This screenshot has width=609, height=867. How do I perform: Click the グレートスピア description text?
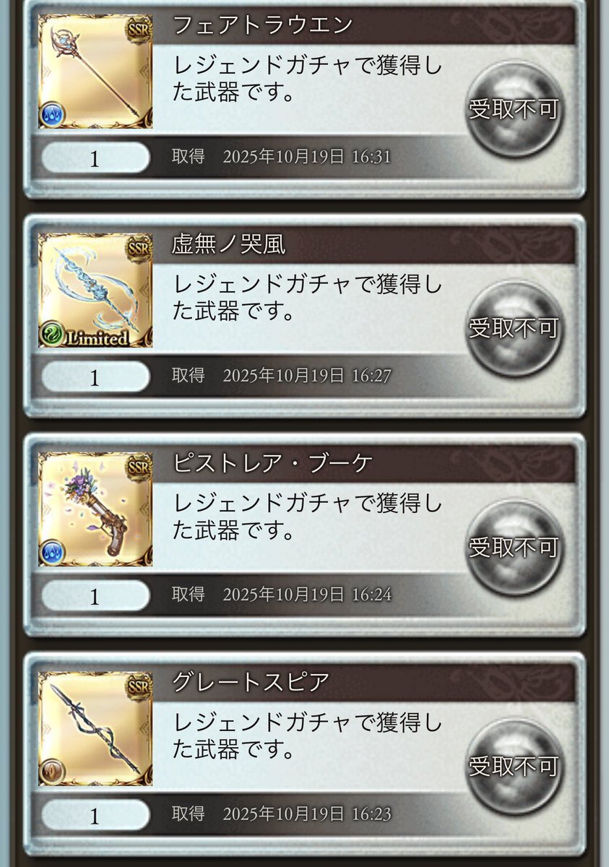pyautogui.click(x=308, y=736)
